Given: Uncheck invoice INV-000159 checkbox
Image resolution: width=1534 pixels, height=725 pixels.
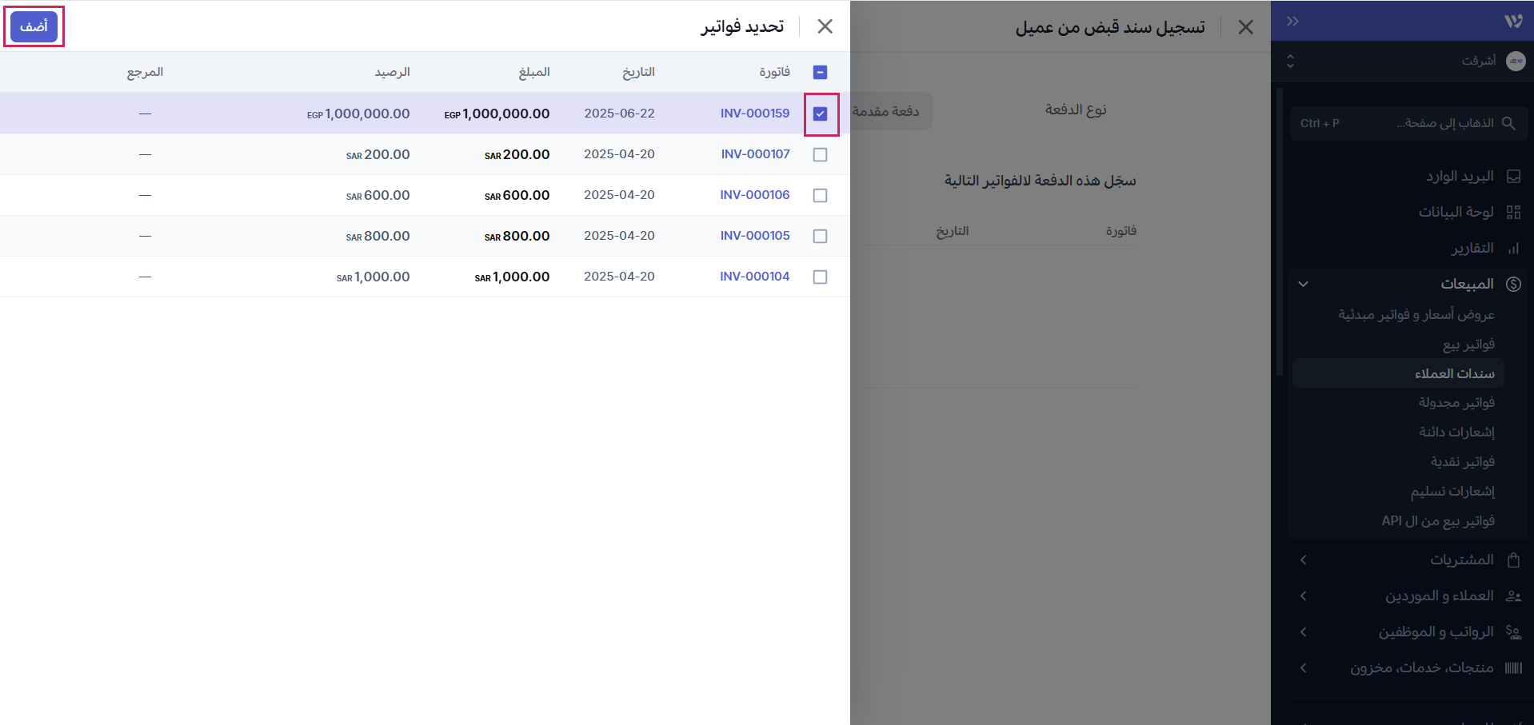Looking at the screenshot, I should click(820, 114).
